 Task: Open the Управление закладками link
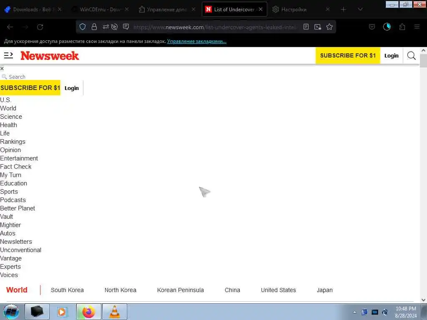[197, 41]
